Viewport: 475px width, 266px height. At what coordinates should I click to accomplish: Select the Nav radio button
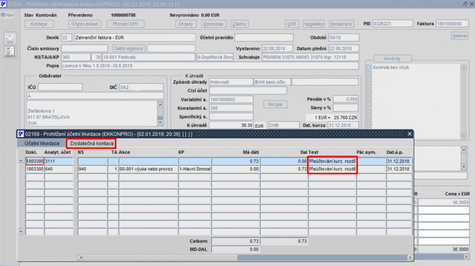pyautogui.click(x=4, y=15)
